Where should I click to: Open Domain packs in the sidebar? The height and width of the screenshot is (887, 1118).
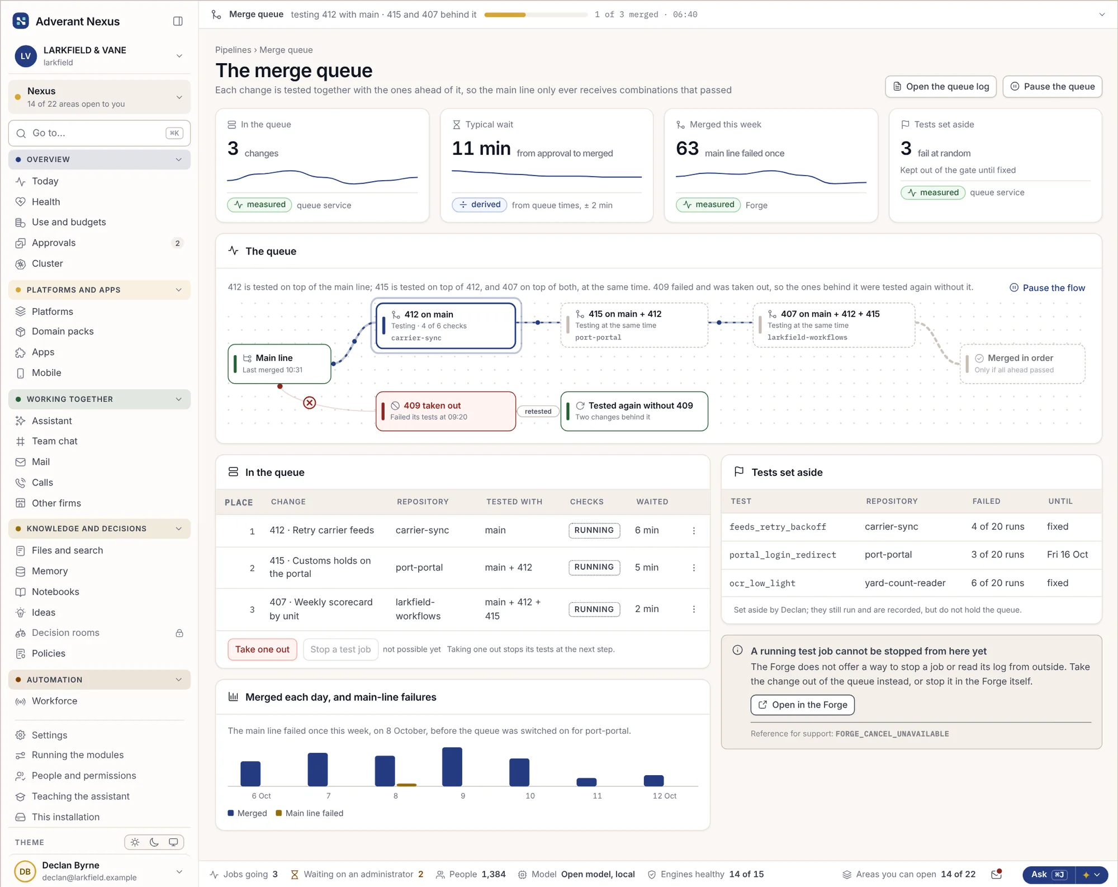point(100,332)
